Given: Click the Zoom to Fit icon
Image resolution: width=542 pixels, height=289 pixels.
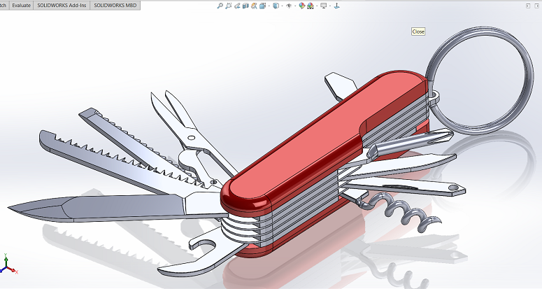Looking at the screenshot, I should coord(220,6).
